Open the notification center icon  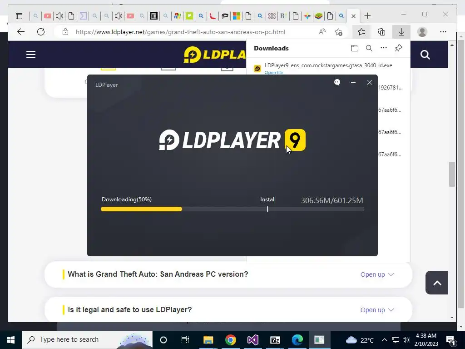(x=450, y=340)
